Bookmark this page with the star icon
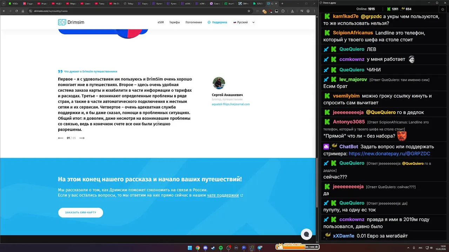This screenshot has width=449, height=252. pos(249,11)
